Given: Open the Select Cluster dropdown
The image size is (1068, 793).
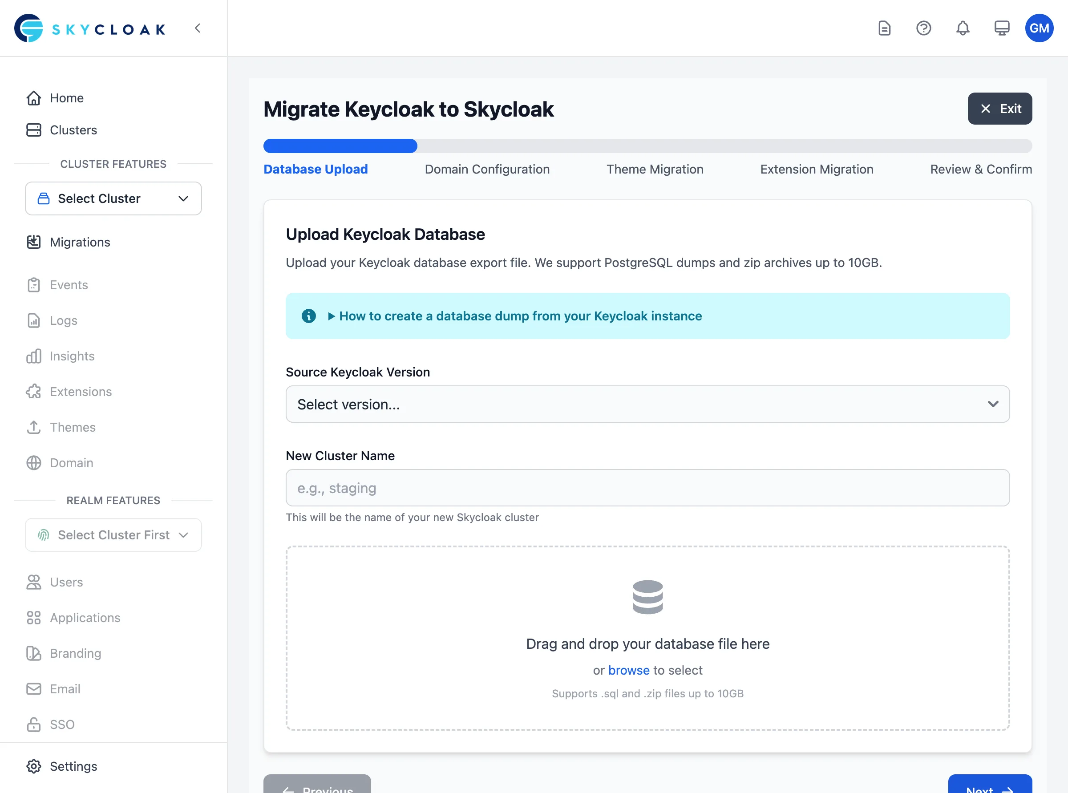Looking at the screenshot, I should tap(113, 198).
